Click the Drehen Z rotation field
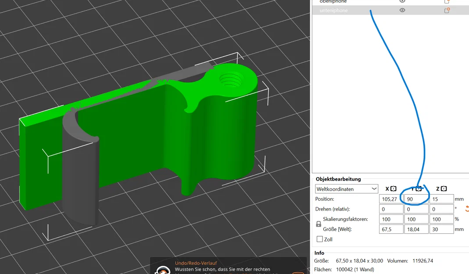The width and height of the screenshot is (469, 274). click(x=441, y=209)
